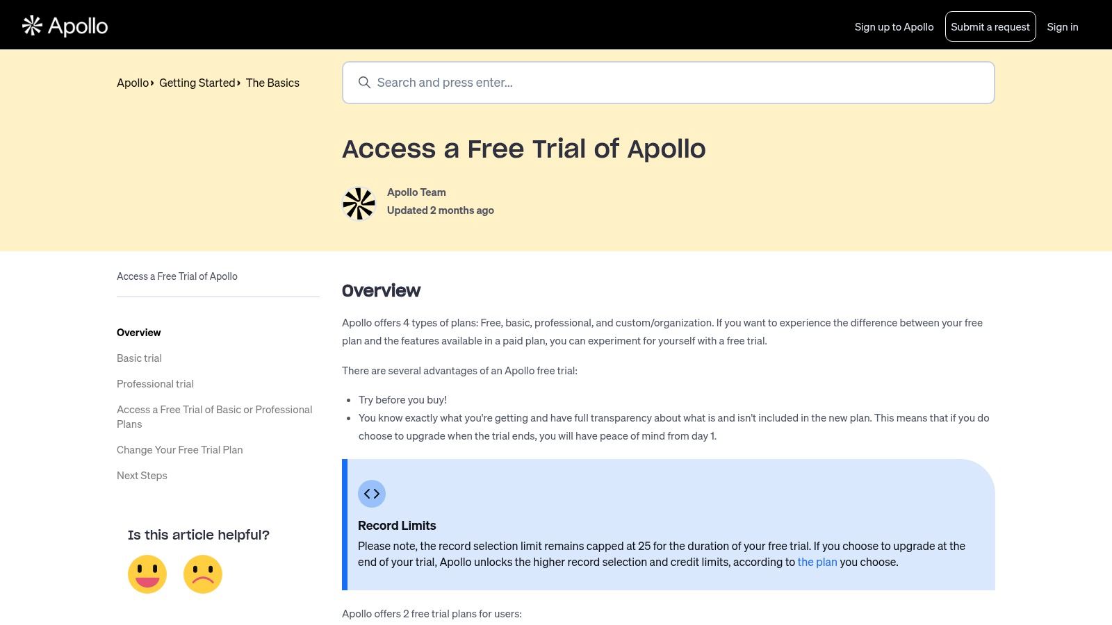Click the chevron after Getting Started breadcrumb
The height and width of the screenshot is (625, 1112).
pos(240,83)
